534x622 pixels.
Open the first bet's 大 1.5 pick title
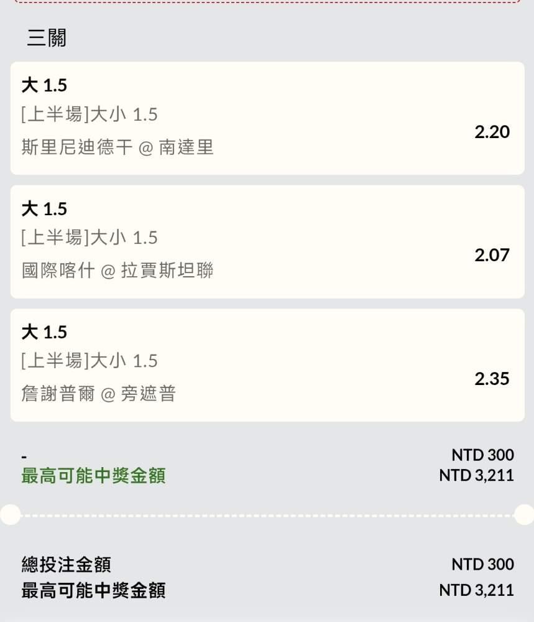tap(44, 85)
